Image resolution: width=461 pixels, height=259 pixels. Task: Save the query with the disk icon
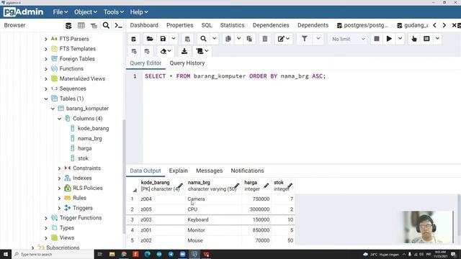coord(163,39)
